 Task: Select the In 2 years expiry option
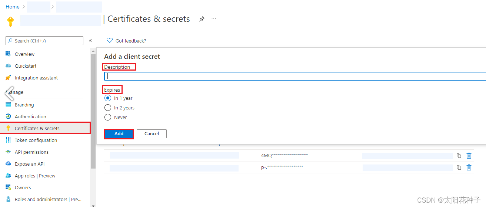click(x=108, y=108)
